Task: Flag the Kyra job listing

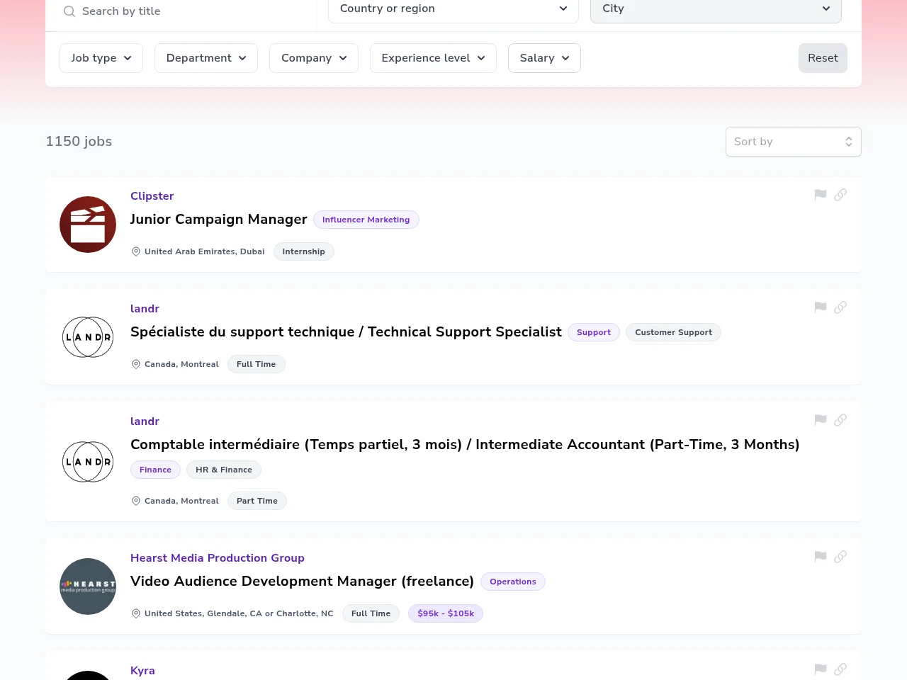Action: [x=821, y=669]
